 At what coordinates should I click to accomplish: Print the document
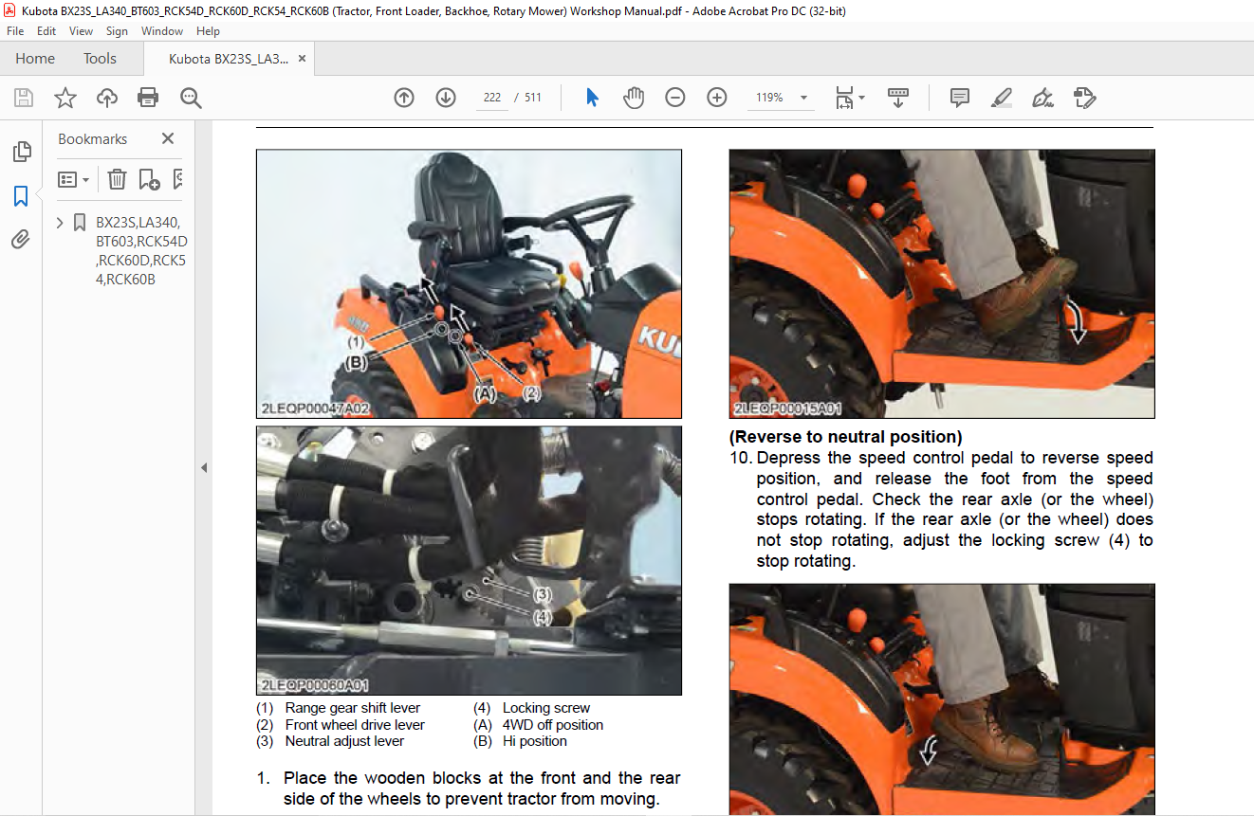pos(148,98)
